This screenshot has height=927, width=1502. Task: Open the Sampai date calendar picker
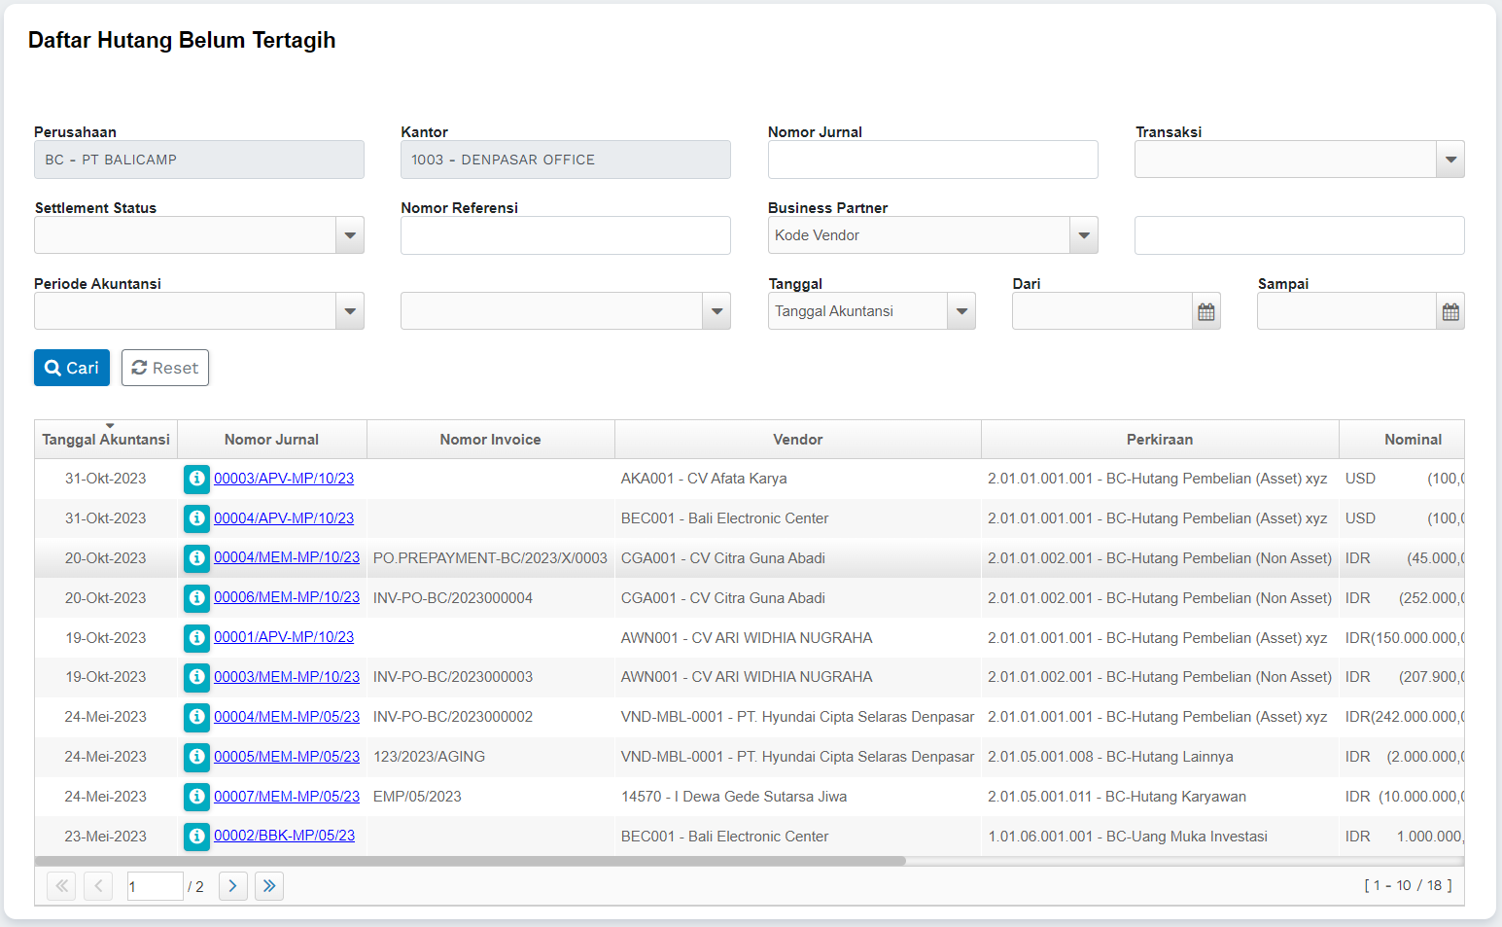tap(1450, 312)
